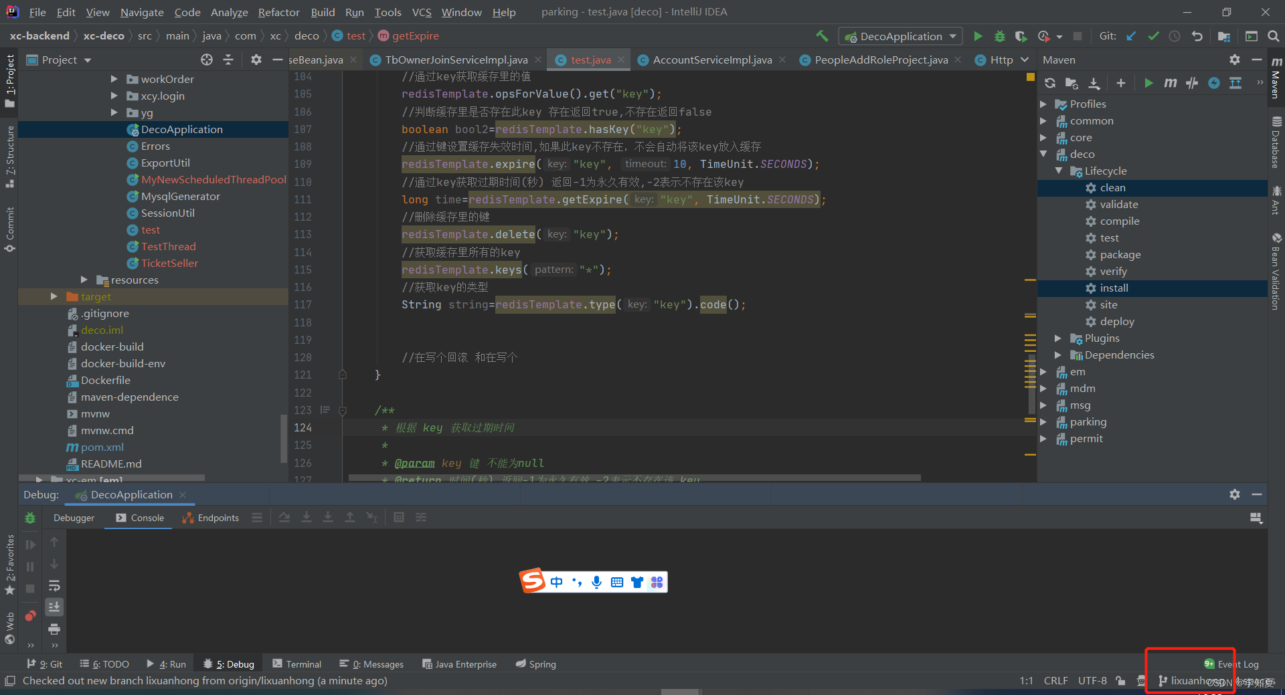Download Maven sources and documentation
This screenshot has height=695, width=1285.
pos(1094,83)
